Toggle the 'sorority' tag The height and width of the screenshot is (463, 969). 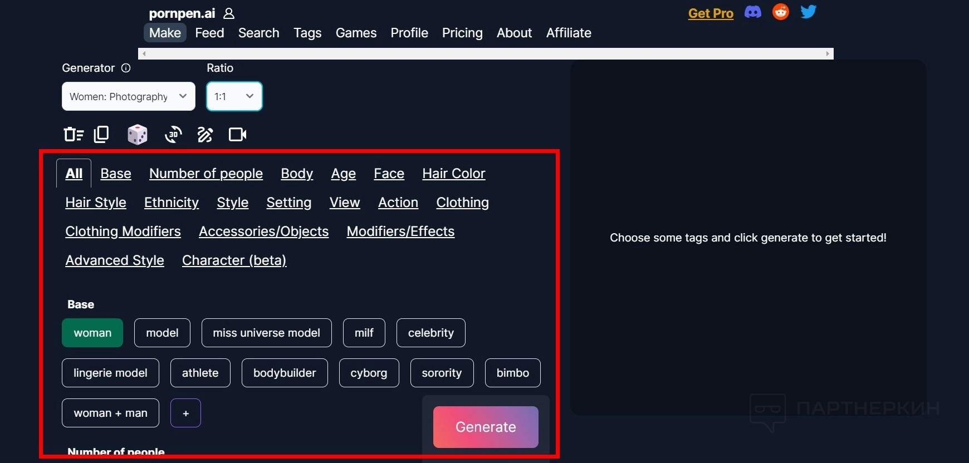tap(442, 373)
